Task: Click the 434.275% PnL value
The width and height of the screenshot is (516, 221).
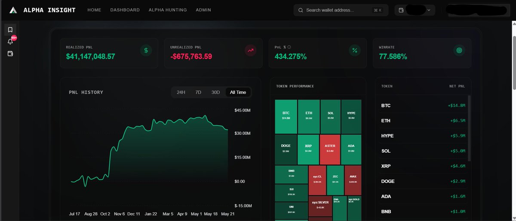Action: 291,56
